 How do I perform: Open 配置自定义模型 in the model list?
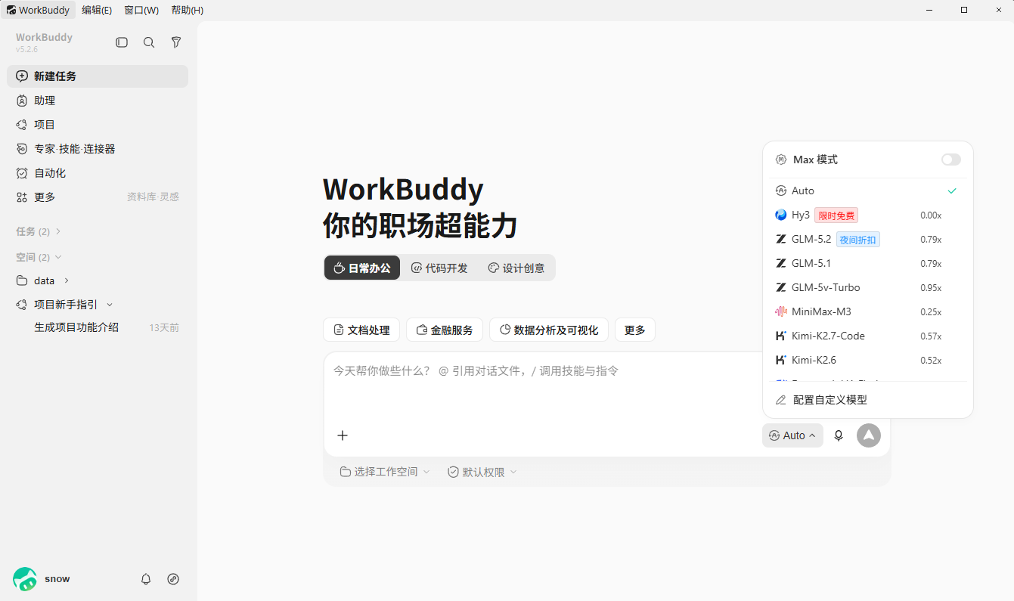tap(868, 400)
